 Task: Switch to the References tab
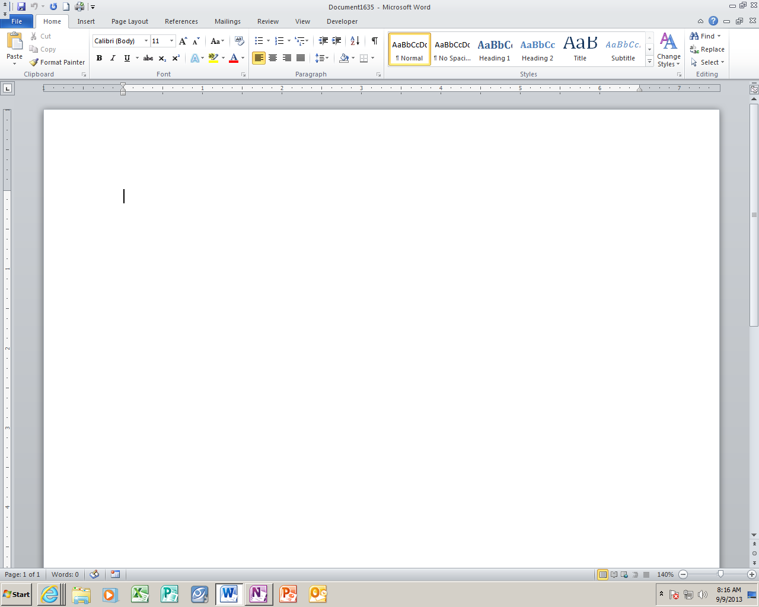pos(181,21)
